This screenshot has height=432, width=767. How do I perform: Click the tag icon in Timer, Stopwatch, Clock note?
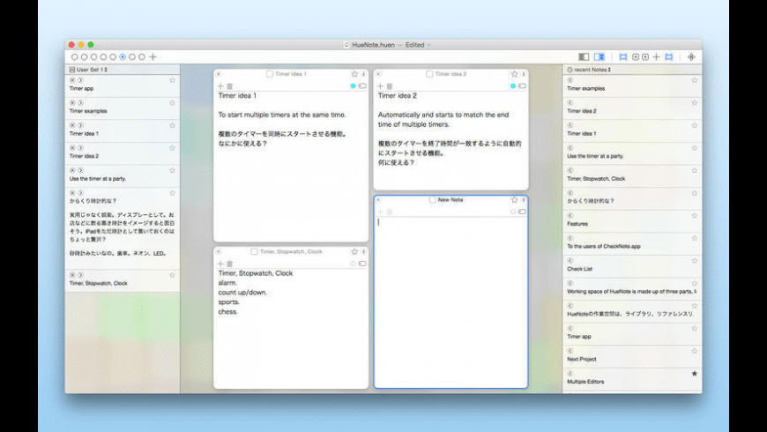[x=362, y=264]
